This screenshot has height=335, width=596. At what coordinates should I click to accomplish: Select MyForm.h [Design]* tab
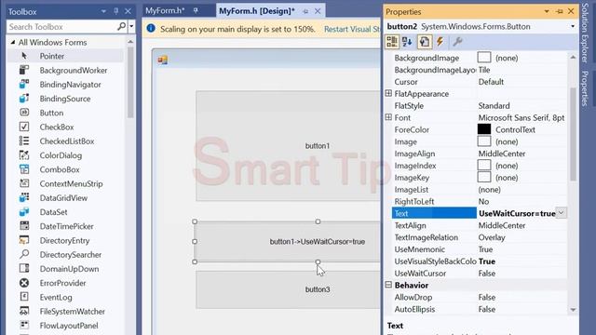257,11
